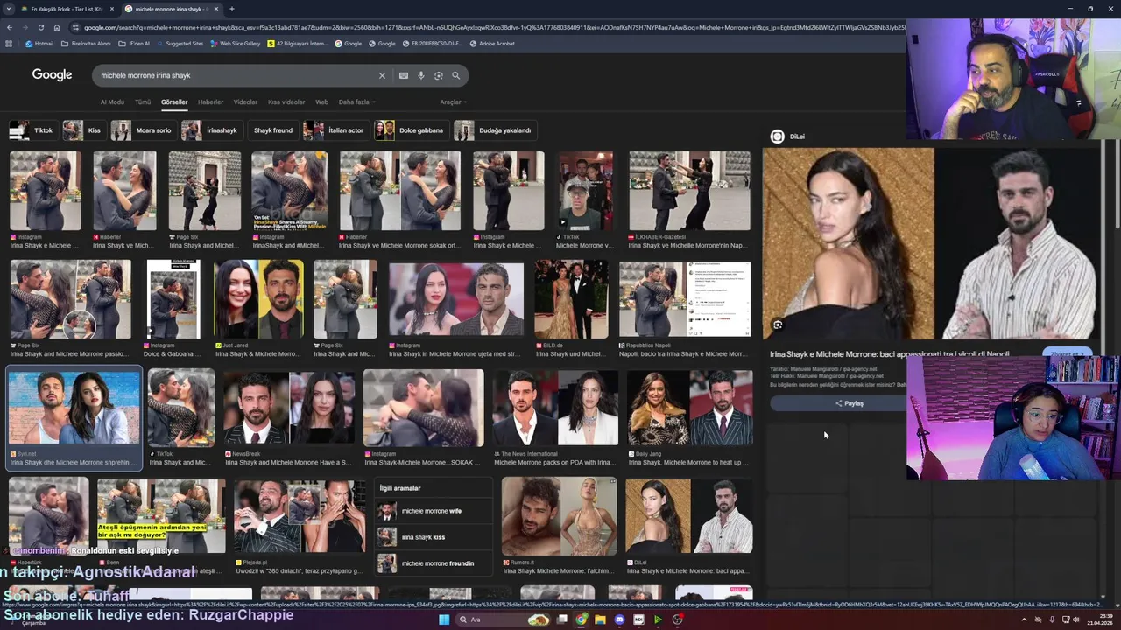Viewport: 1121px width, 630px height.
Task: Select the AI Modu search tab
Action: click(x=112, y=102)
